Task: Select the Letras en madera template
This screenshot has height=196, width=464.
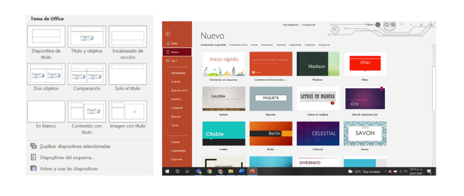Action: click(x=318, y=99)
